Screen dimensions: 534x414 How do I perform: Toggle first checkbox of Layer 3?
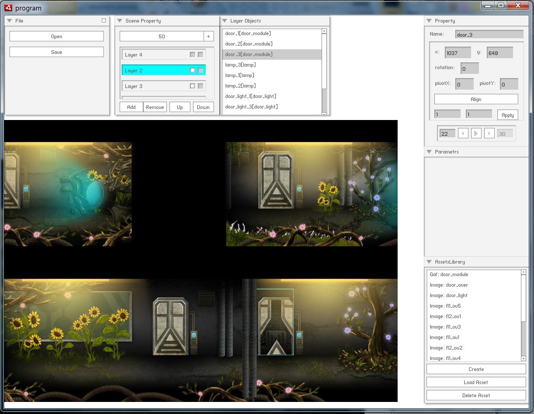pyautogui.click(x=193, y=86)
